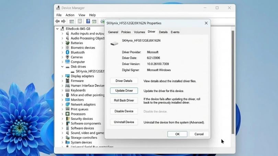Click the Storage controllers category icon
This screenshot has width=278, height=156.
tap(67, 138)
